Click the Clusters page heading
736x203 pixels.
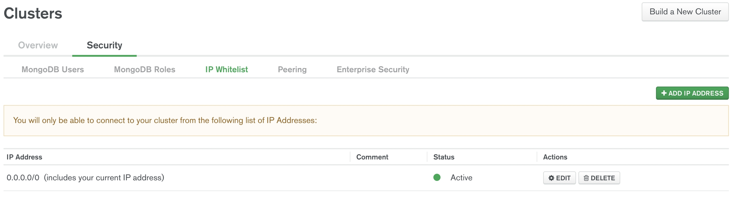coord(33,13)
